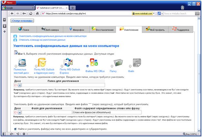Open the file disk C:\ dropdown
Viewport: 202px width, 137px height.
coord(20,112)
